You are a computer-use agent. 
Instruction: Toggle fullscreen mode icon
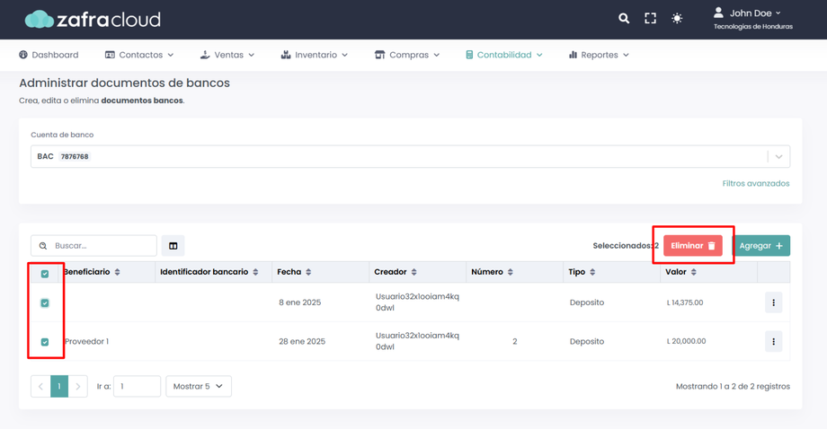click(650, 18)
